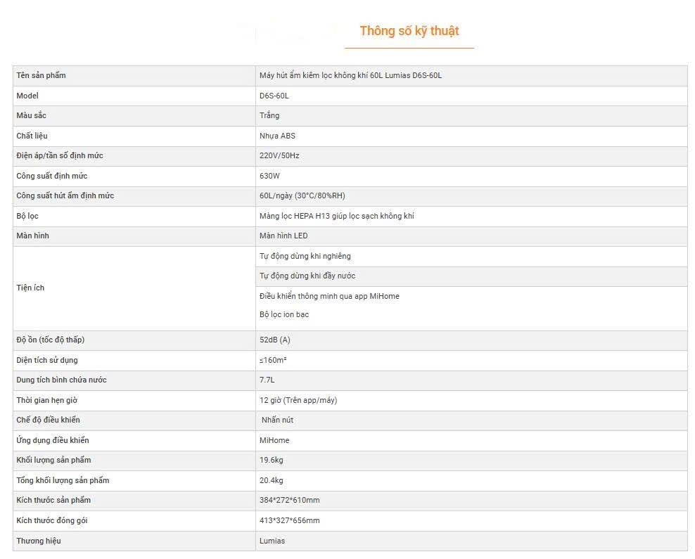
Task: Click "Tự động dừng khi đầy nước" feature
Action: (307, 276)
